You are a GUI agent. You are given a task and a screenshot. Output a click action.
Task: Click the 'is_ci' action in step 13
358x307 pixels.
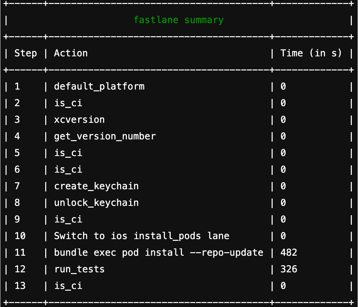coord(68,286)
